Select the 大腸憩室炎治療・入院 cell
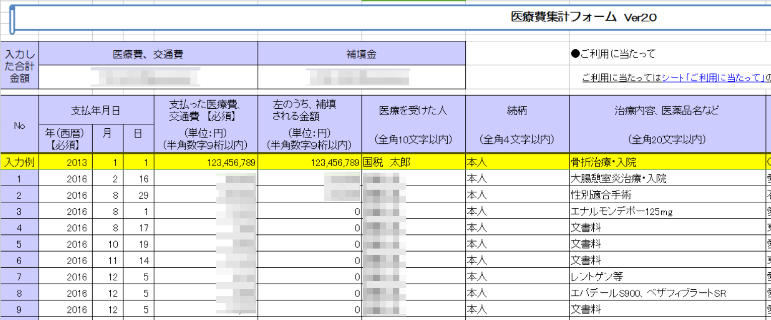 667,179
